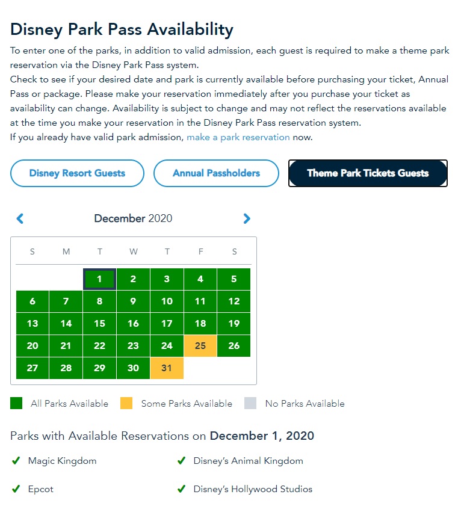
Task: Go to next month arrow
Action: click(246, 218)
